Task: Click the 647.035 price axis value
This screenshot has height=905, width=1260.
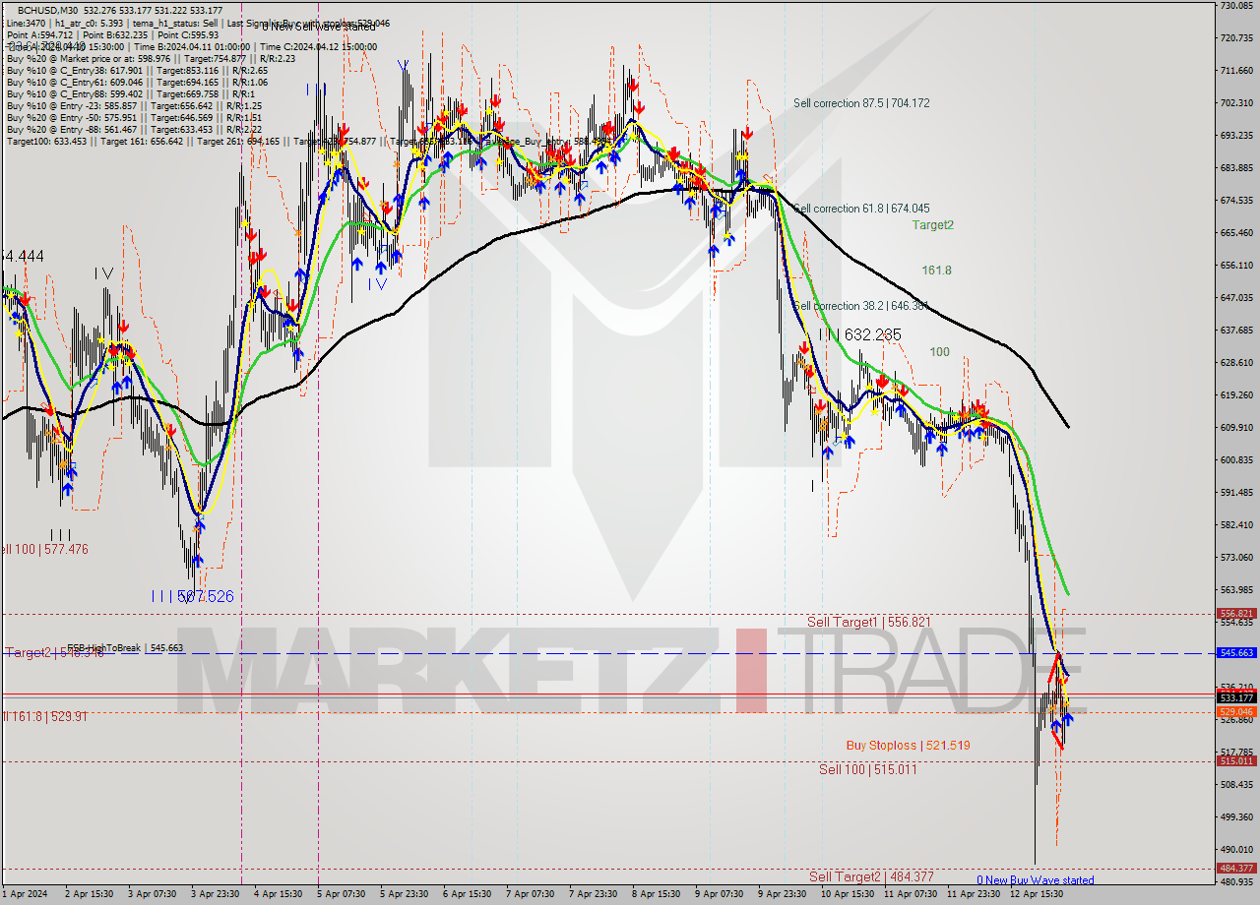Action: tap(1236, 297)
